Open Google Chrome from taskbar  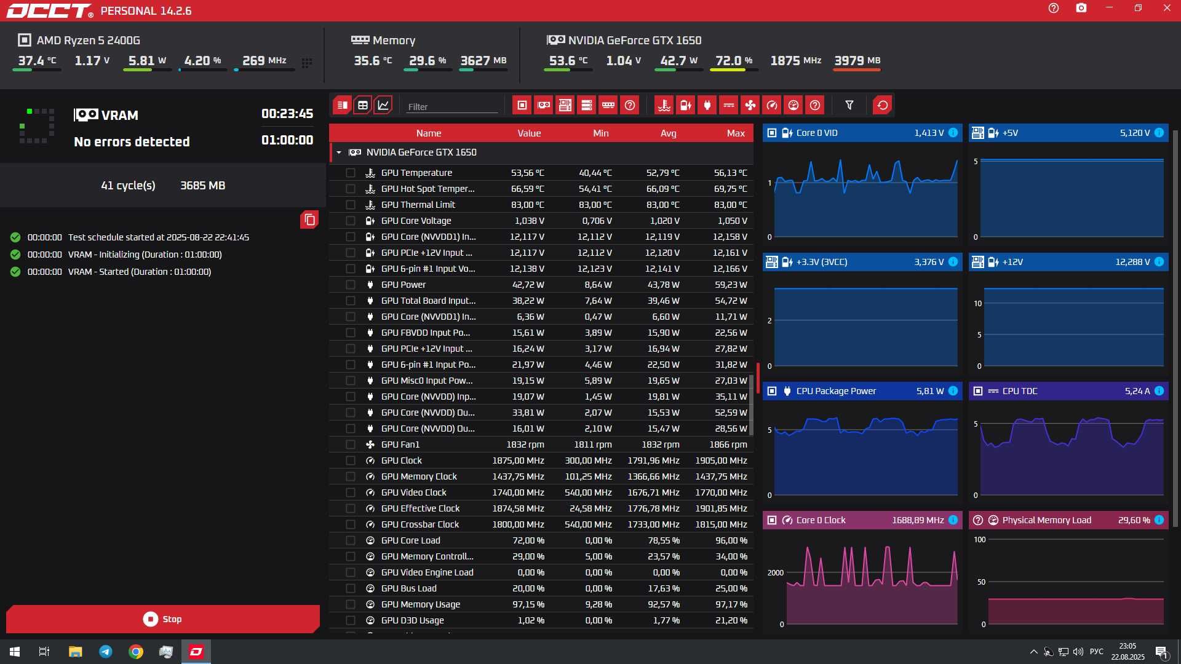pos(136,652)
